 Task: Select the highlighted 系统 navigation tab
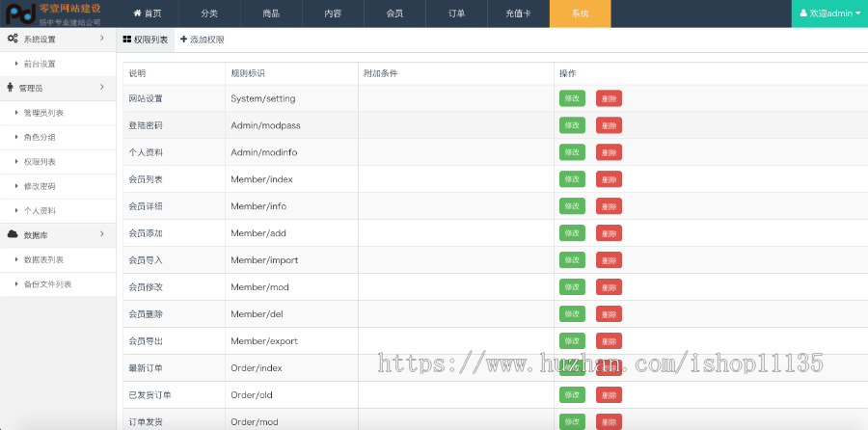[x=581, y=13]
